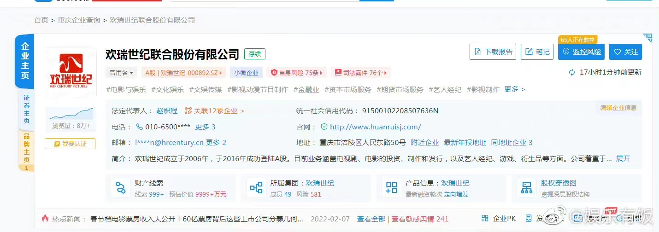The image size is (659, 232).
Task: Expand the 曾用名 former names dropdown
Action: tap(122, 73)
